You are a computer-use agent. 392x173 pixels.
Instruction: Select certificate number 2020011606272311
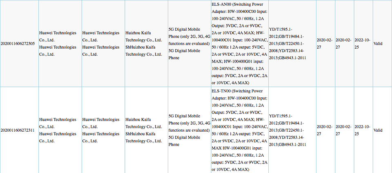pyautogui.click(x=17, y=130)
